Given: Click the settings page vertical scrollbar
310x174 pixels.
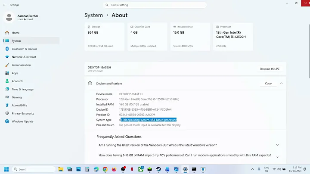Looking at the screenshot, I should click(x=309, y=51).
